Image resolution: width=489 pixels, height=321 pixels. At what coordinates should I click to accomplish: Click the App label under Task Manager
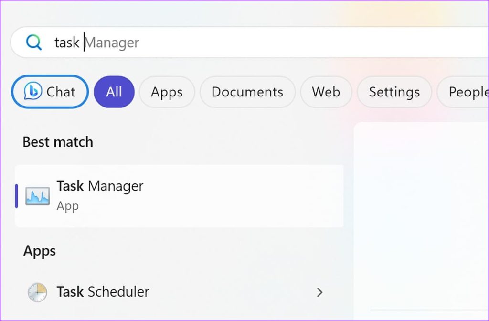click(x=68, y=206)
